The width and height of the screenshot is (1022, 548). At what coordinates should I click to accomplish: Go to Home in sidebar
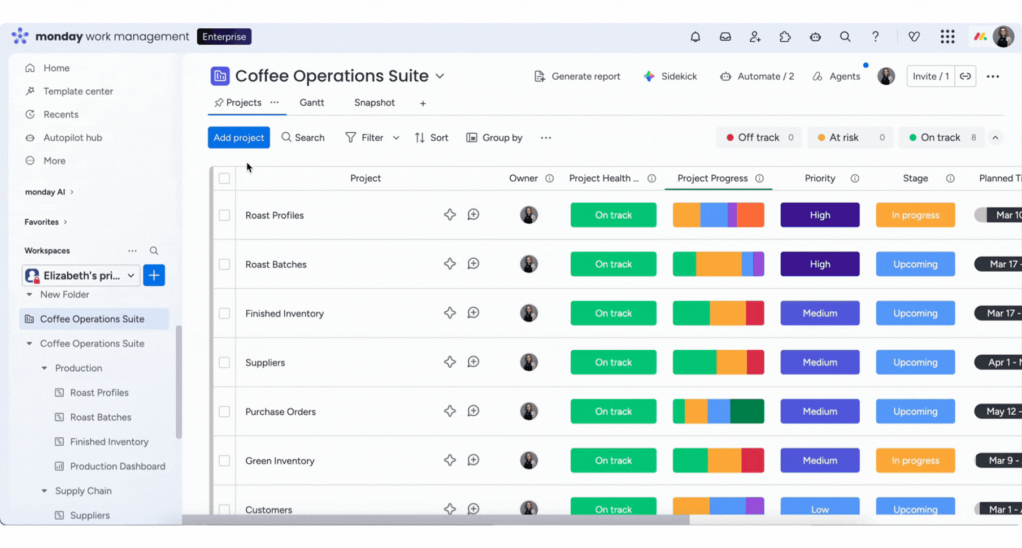coord(56,68)
